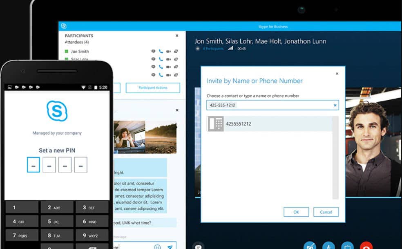
Task: Tap 'Managed by your company' text on phone
Action: [57, 133]
